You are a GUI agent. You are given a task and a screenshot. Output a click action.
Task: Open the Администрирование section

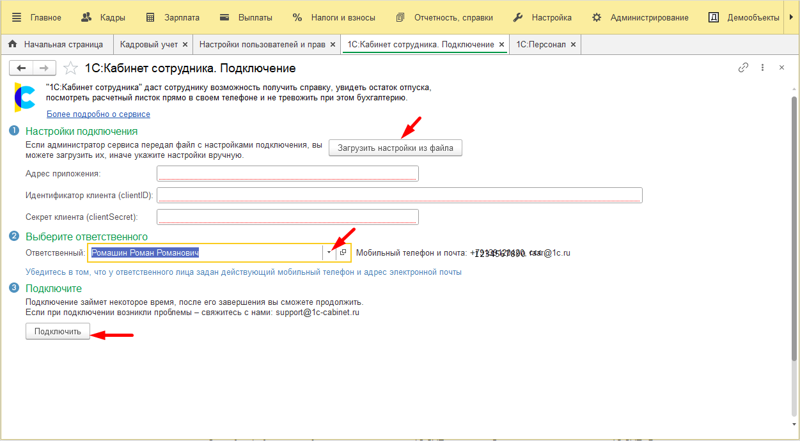[640, 17]
